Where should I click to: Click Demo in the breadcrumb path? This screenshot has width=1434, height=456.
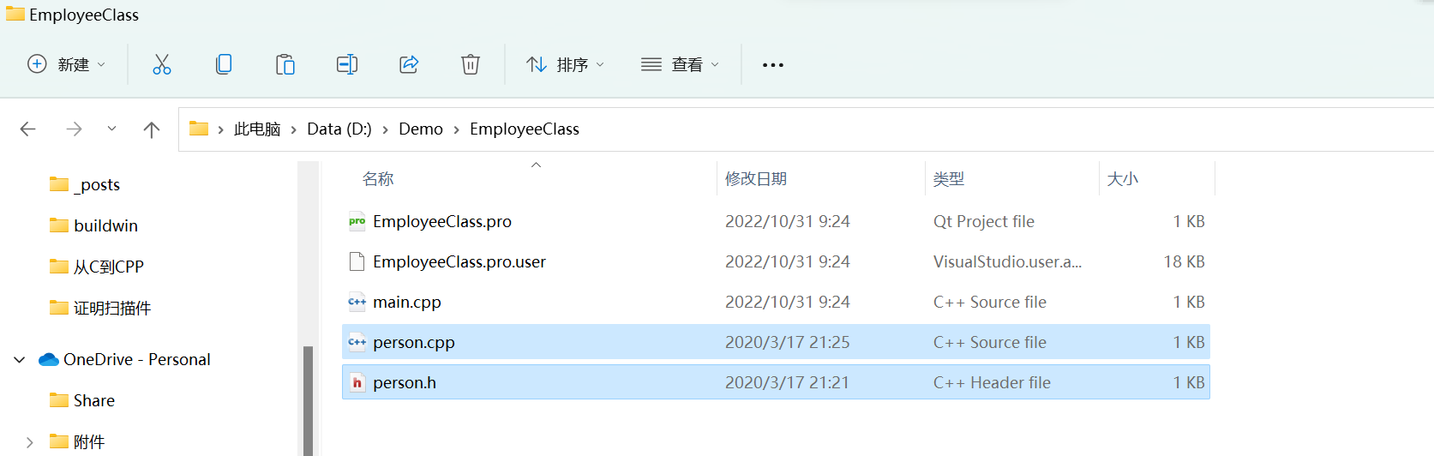(x=421, y=129)
